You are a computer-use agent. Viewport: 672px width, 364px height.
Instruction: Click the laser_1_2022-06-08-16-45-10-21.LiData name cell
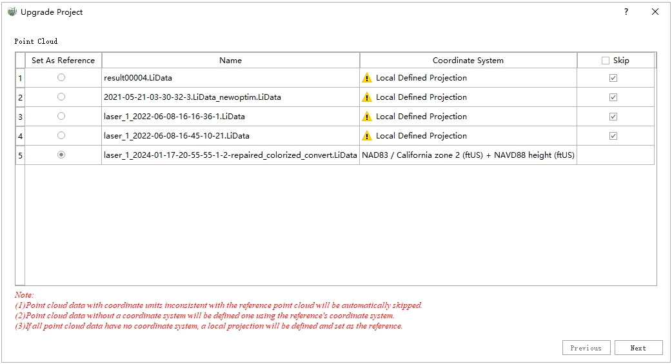[x=231, y=136]
